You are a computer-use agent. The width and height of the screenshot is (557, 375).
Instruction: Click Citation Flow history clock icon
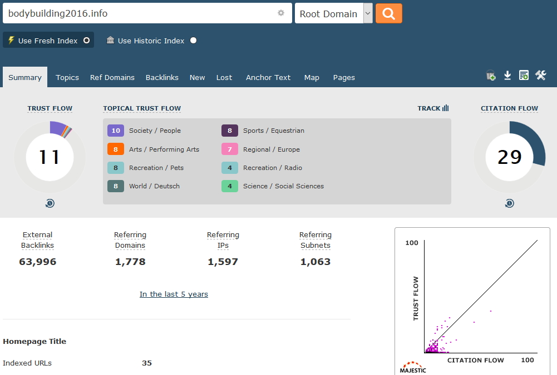tap(509, 204)
